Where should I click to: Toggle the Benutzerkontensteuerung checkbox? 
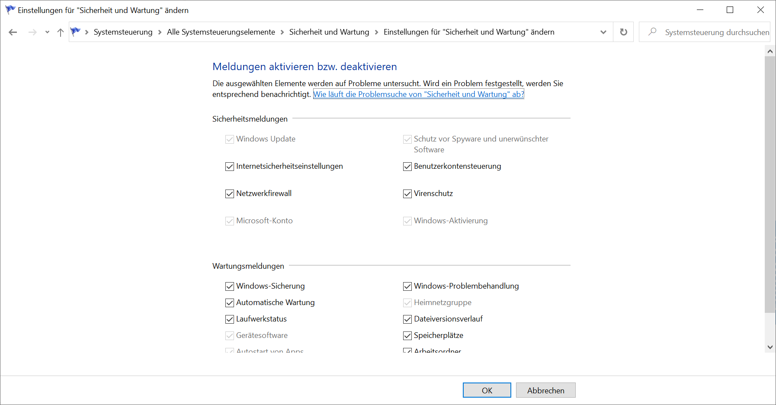pos(407,167)
